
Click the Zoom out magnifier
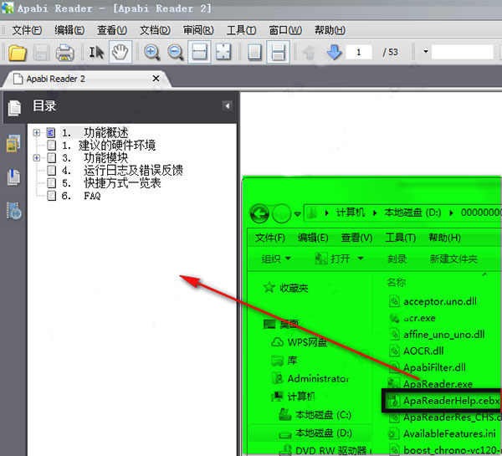click(176, 53)
